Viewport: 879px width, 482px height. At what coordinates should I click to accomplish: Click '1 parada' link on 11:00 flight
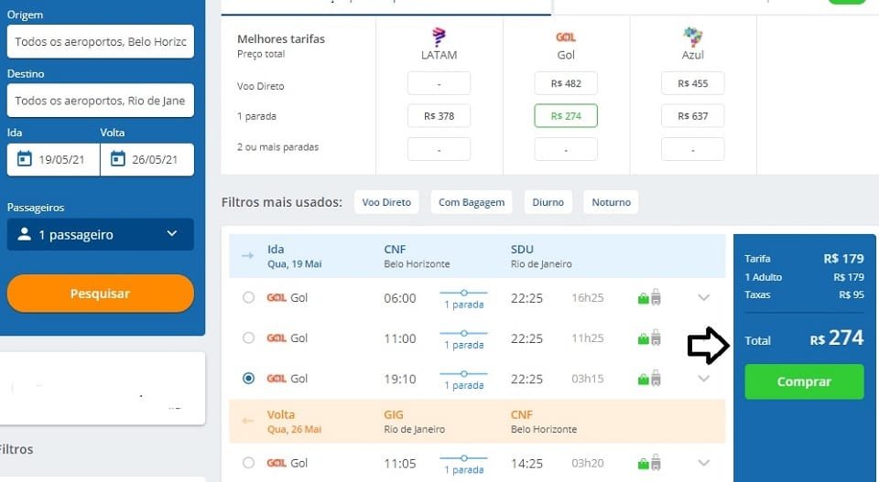coord(463,345)
